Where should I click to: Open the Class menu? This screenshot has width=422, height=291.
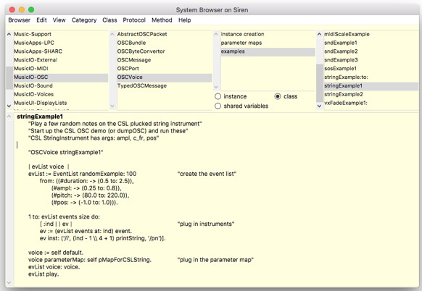(x=109, y=20)
